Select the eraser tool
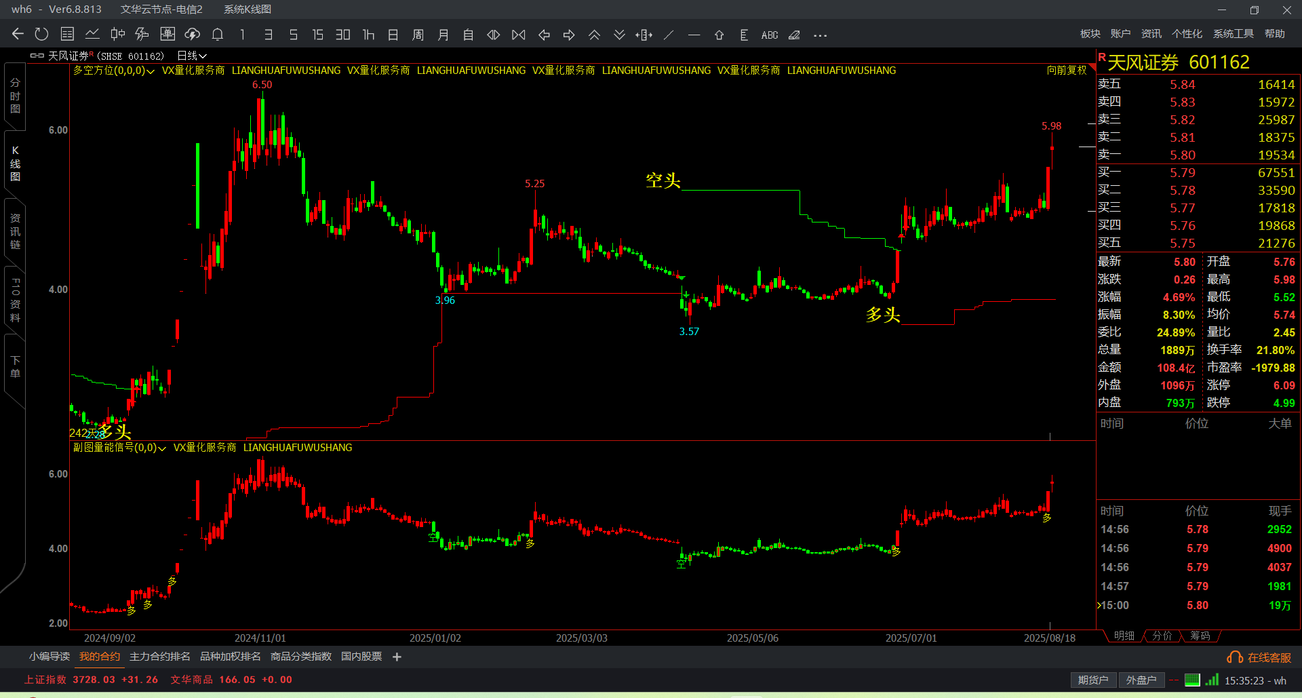1302x698 pixels. [x=794, y=35]
